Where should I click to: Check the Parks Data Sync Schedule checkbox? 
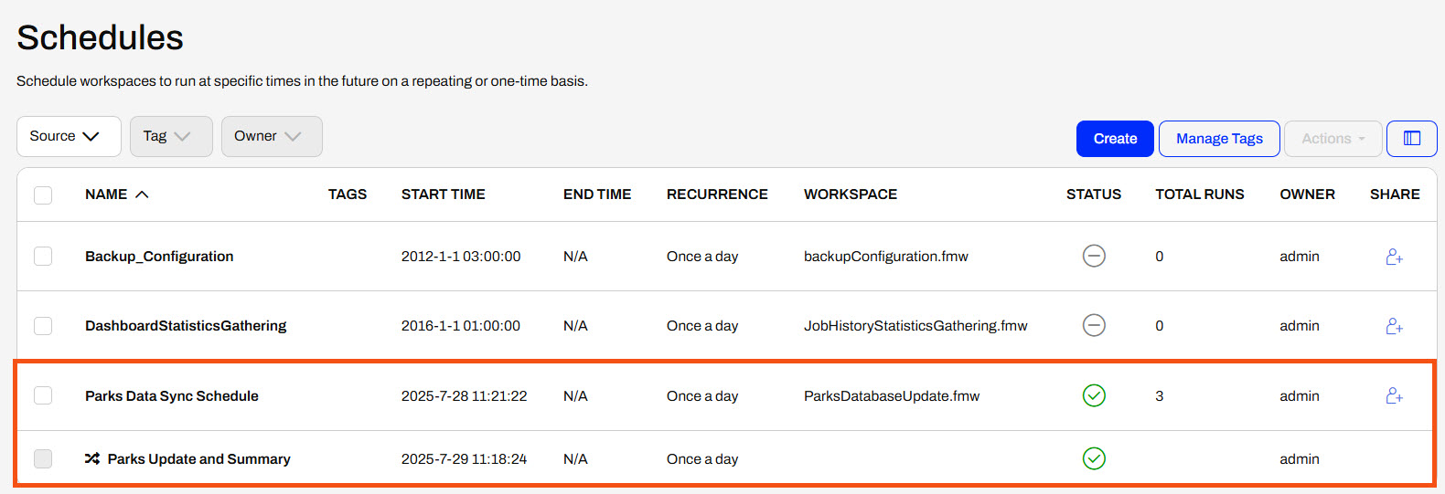(43, 395)
